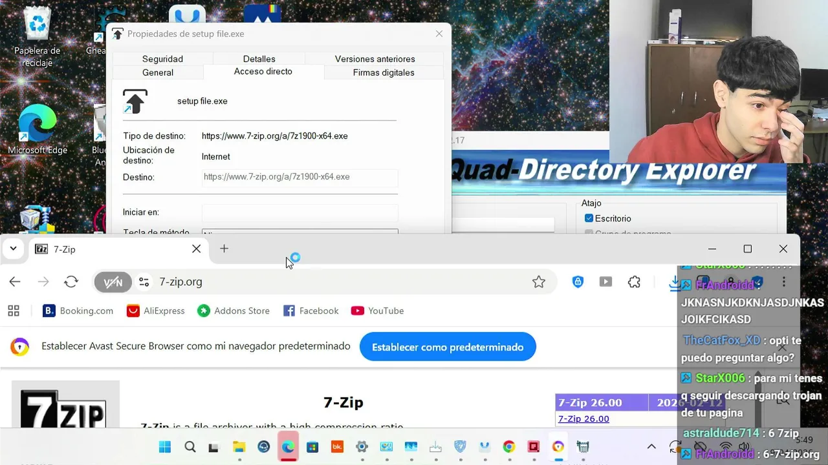Open the orange bk app on taskbar
Screen dimensions: 828x465
[337, 447]
